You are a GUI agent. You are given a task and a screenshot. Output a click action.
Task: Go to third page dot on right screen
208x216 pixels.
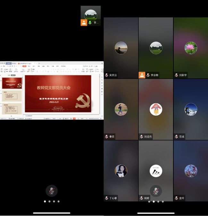158,202
